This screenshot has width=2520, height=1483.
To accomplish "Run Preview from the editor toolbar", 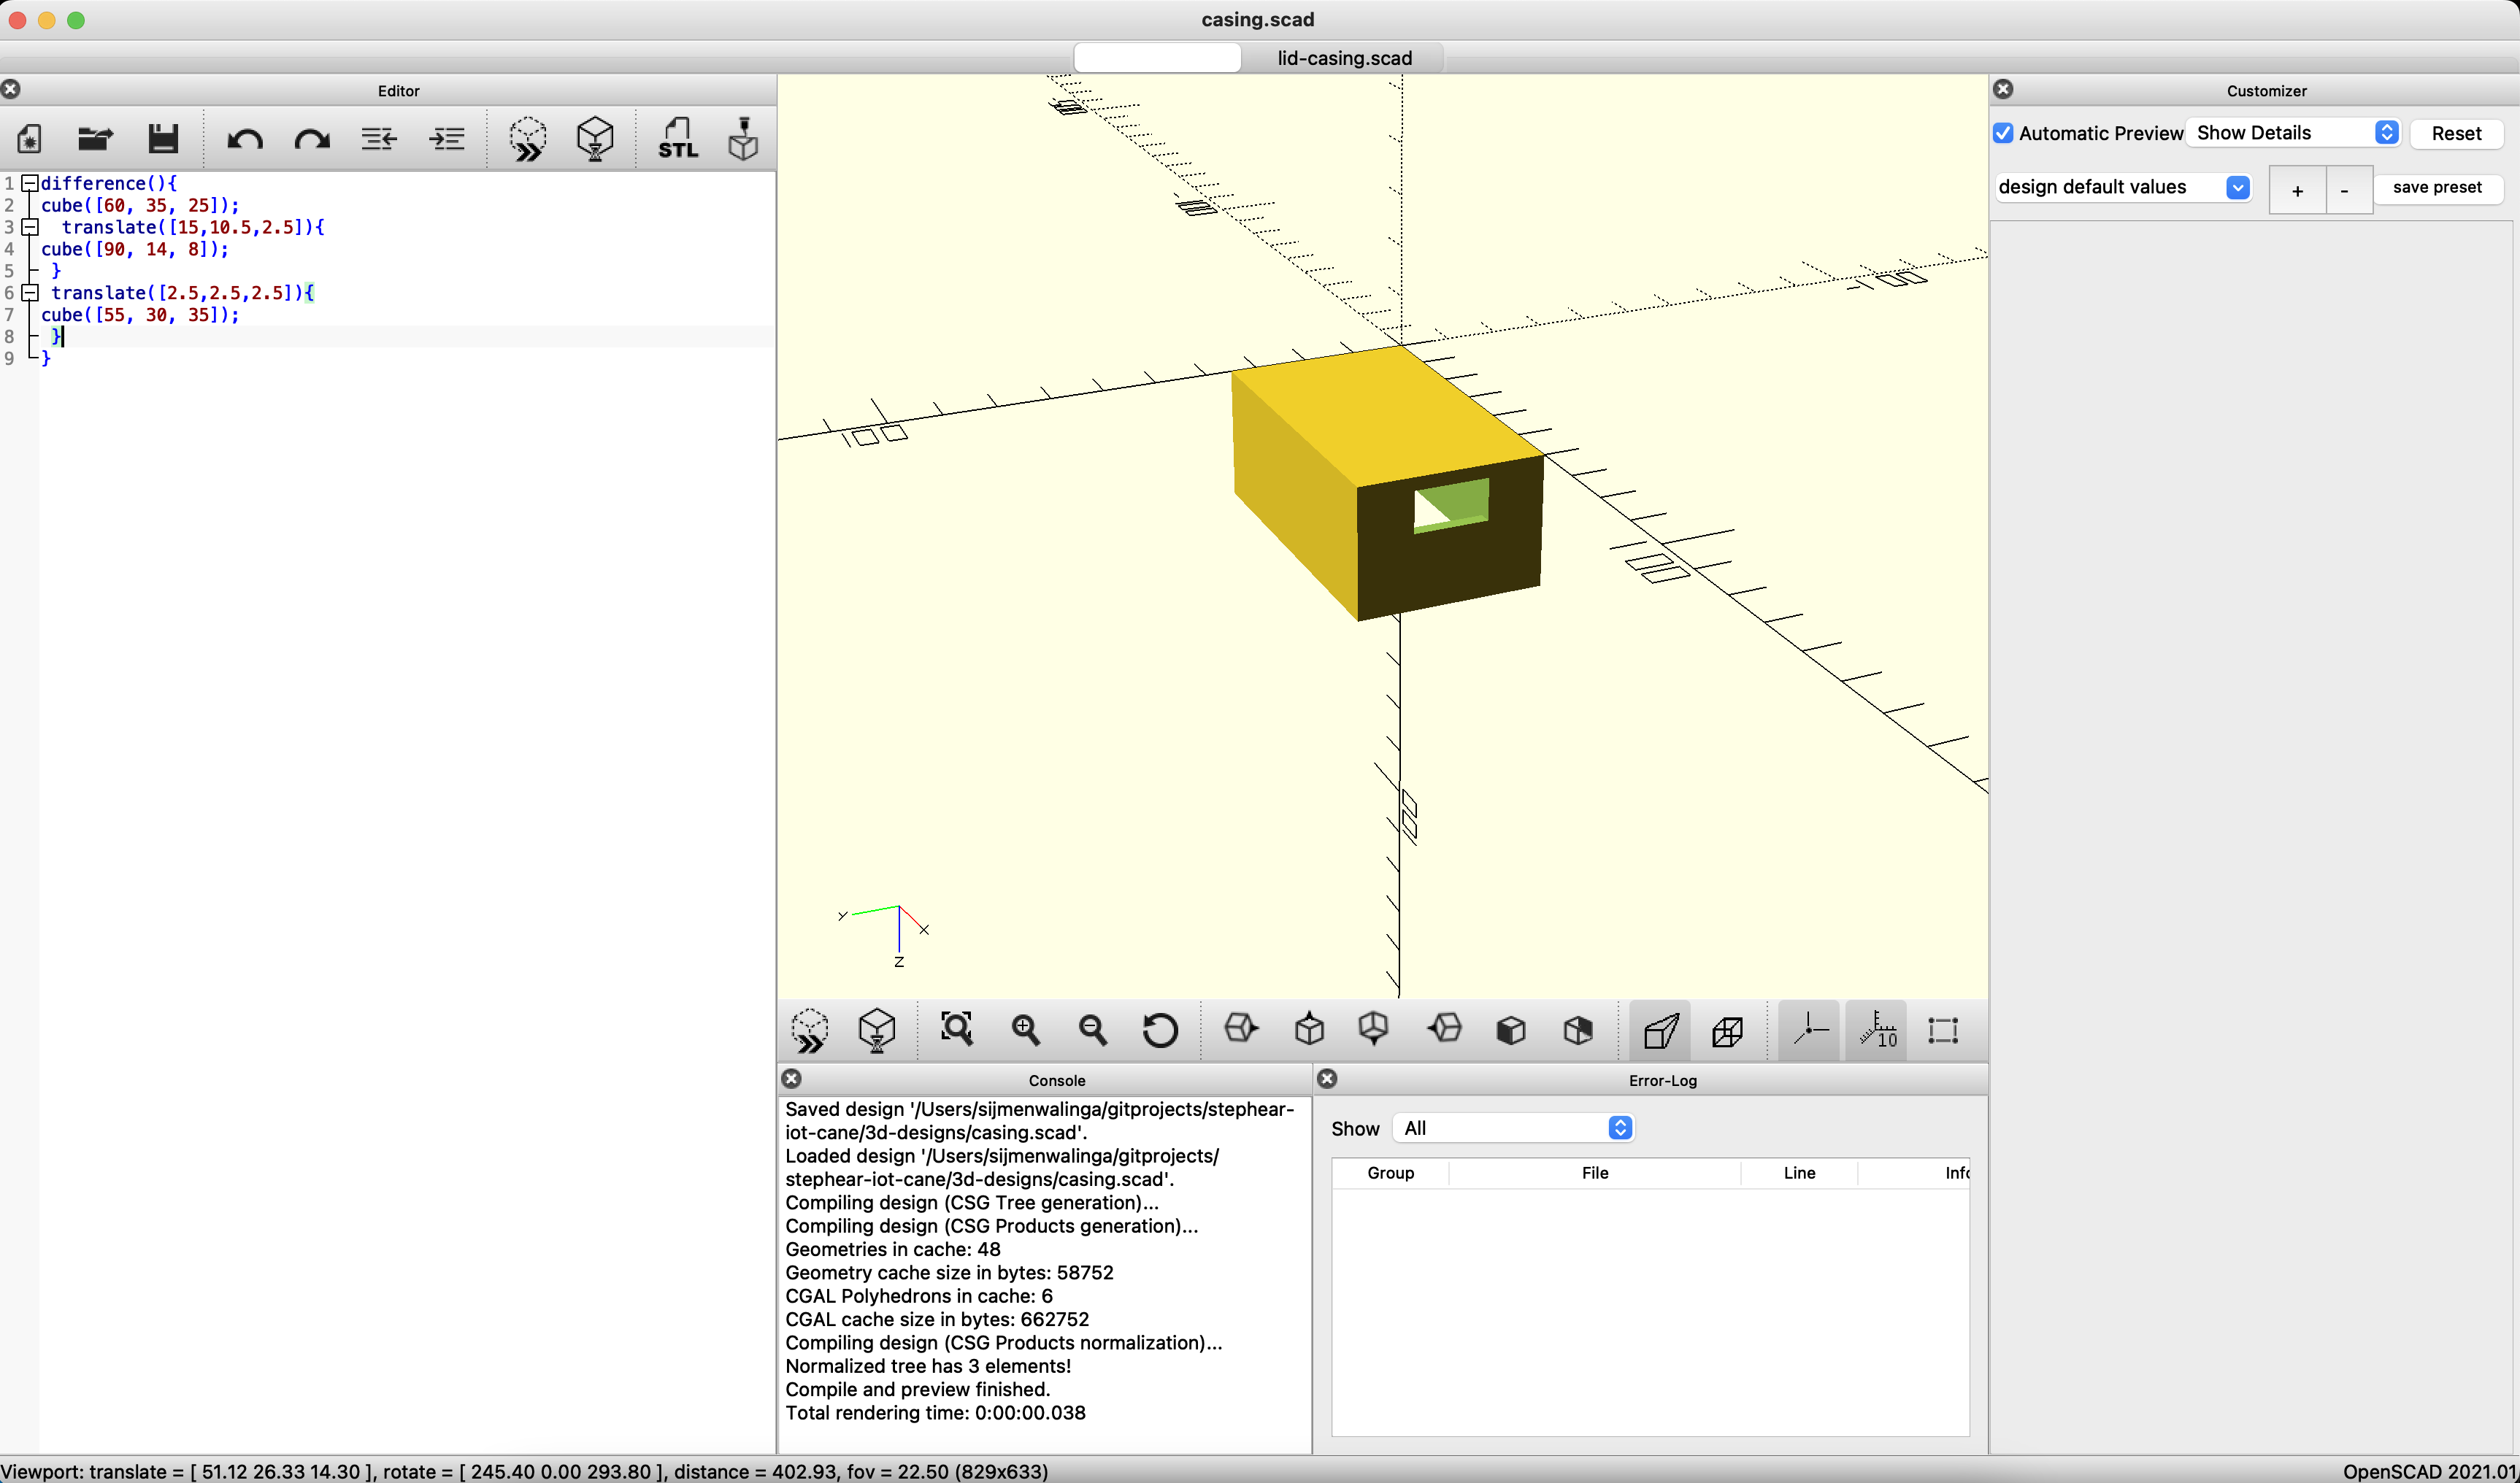I will pyautogui.click(x=527, y=138).
